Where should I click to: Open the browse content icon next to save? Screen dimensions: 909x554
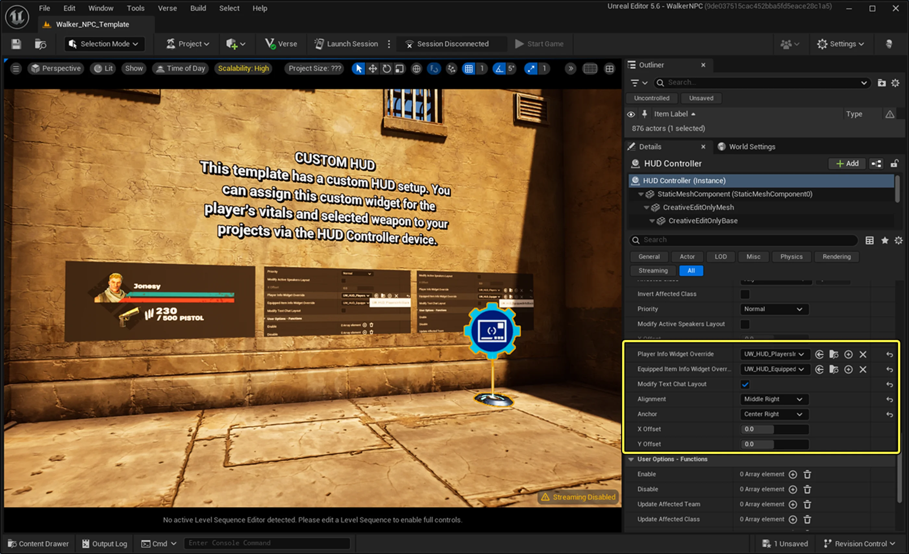point(40,44)
